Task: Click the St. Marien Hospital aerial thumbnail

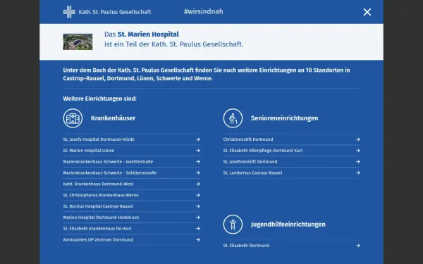Action: point(78,42)
